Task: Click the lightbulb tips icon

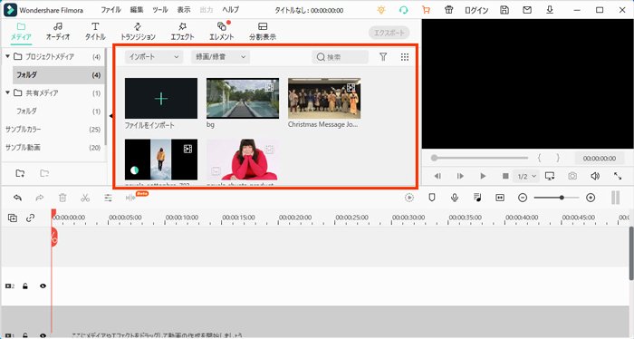Action: [x=381, y=10]
